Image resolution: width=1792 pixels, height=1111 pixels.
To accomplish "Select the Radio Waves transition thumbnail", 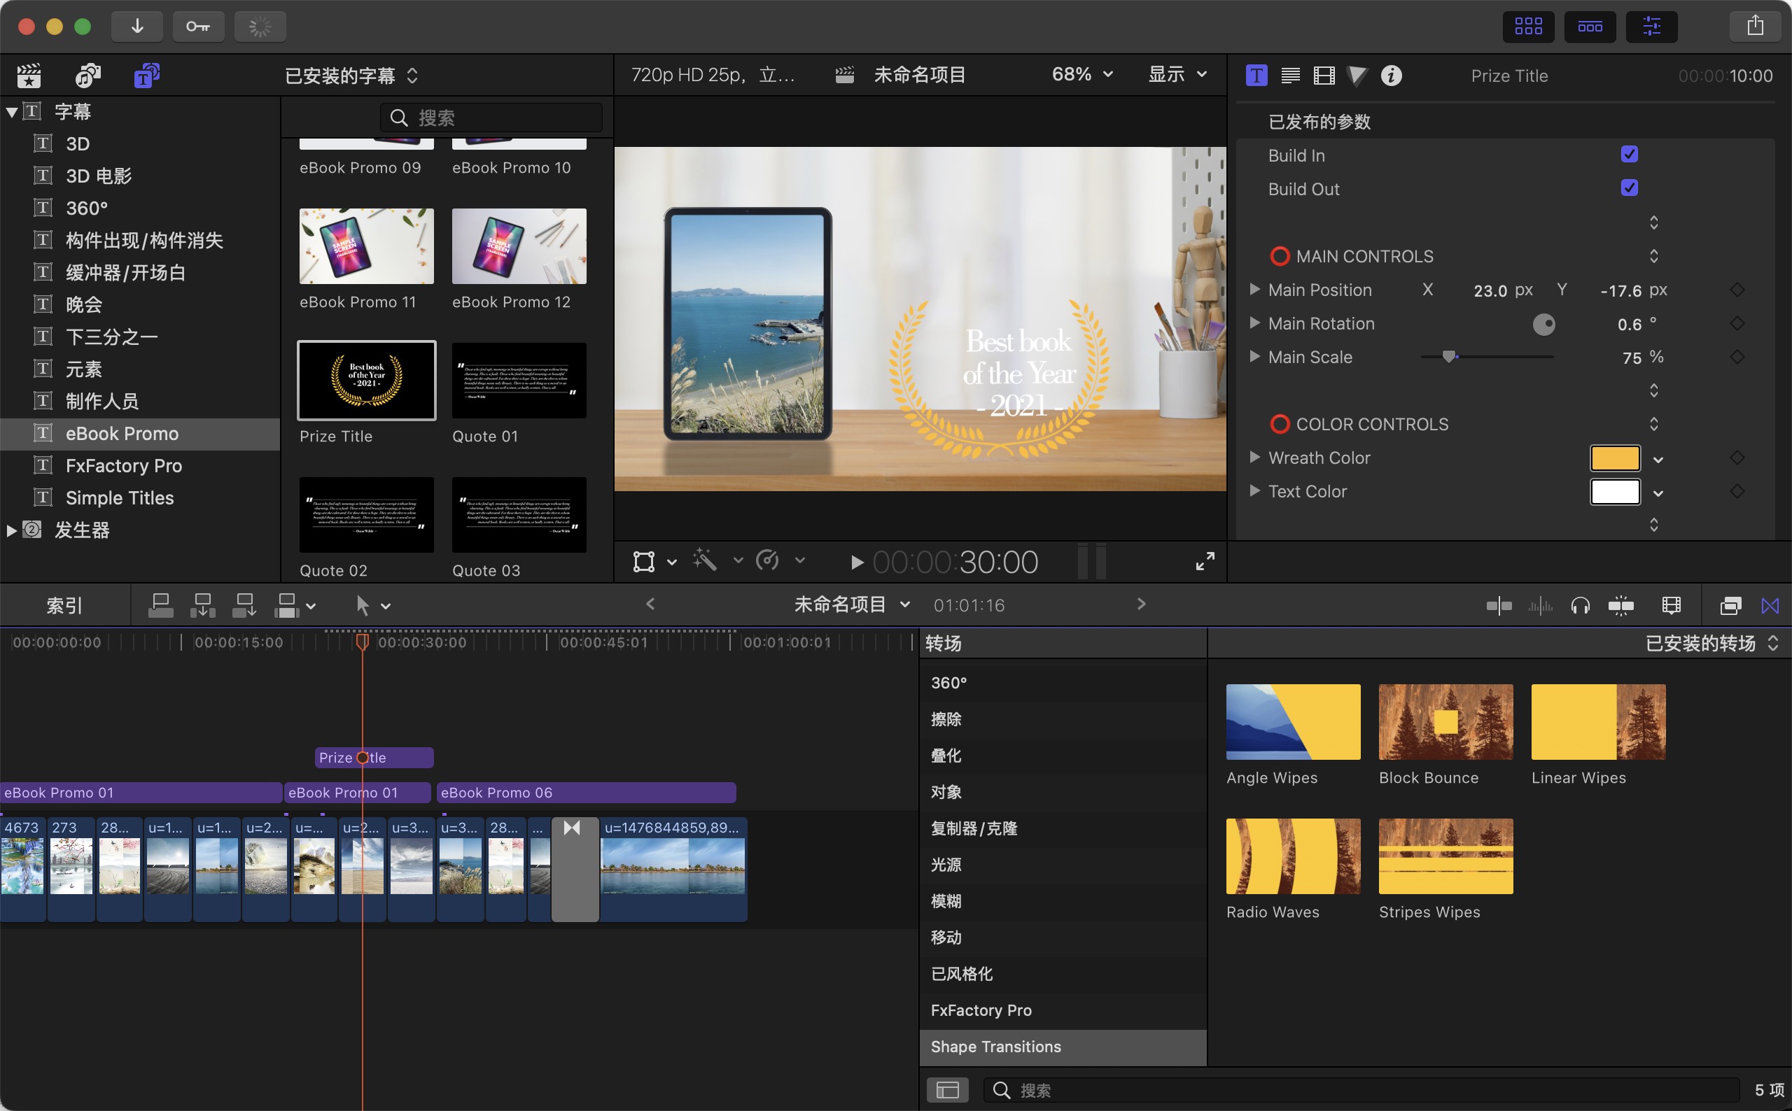I will click(1292, 856).
